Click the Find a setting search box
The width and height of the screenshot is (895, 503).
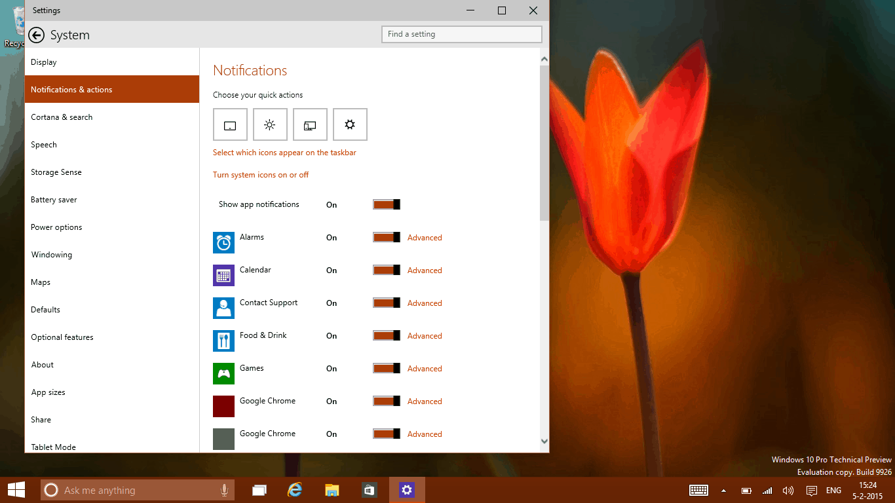click(x=461, y=34)
